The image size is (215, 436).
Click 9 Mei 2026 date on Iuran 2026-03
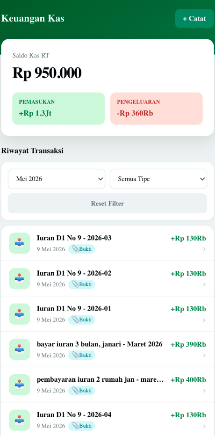[x=51, y=249]
